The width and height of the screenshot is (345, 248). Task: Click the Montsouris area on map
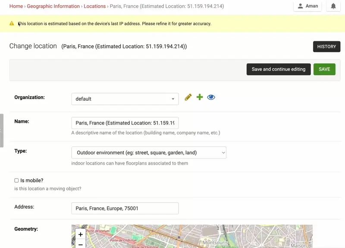coord(215,242)
